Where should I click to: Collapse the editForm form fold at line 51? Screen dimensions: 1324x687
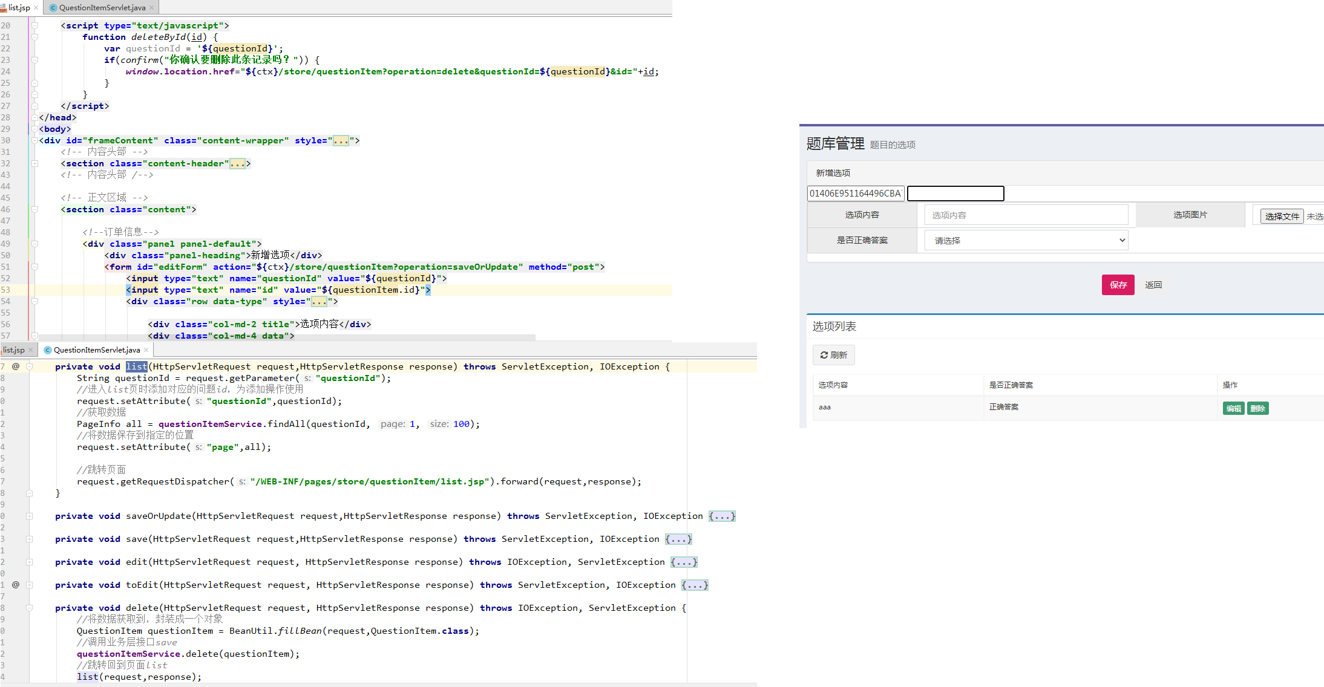pos(35,267)
